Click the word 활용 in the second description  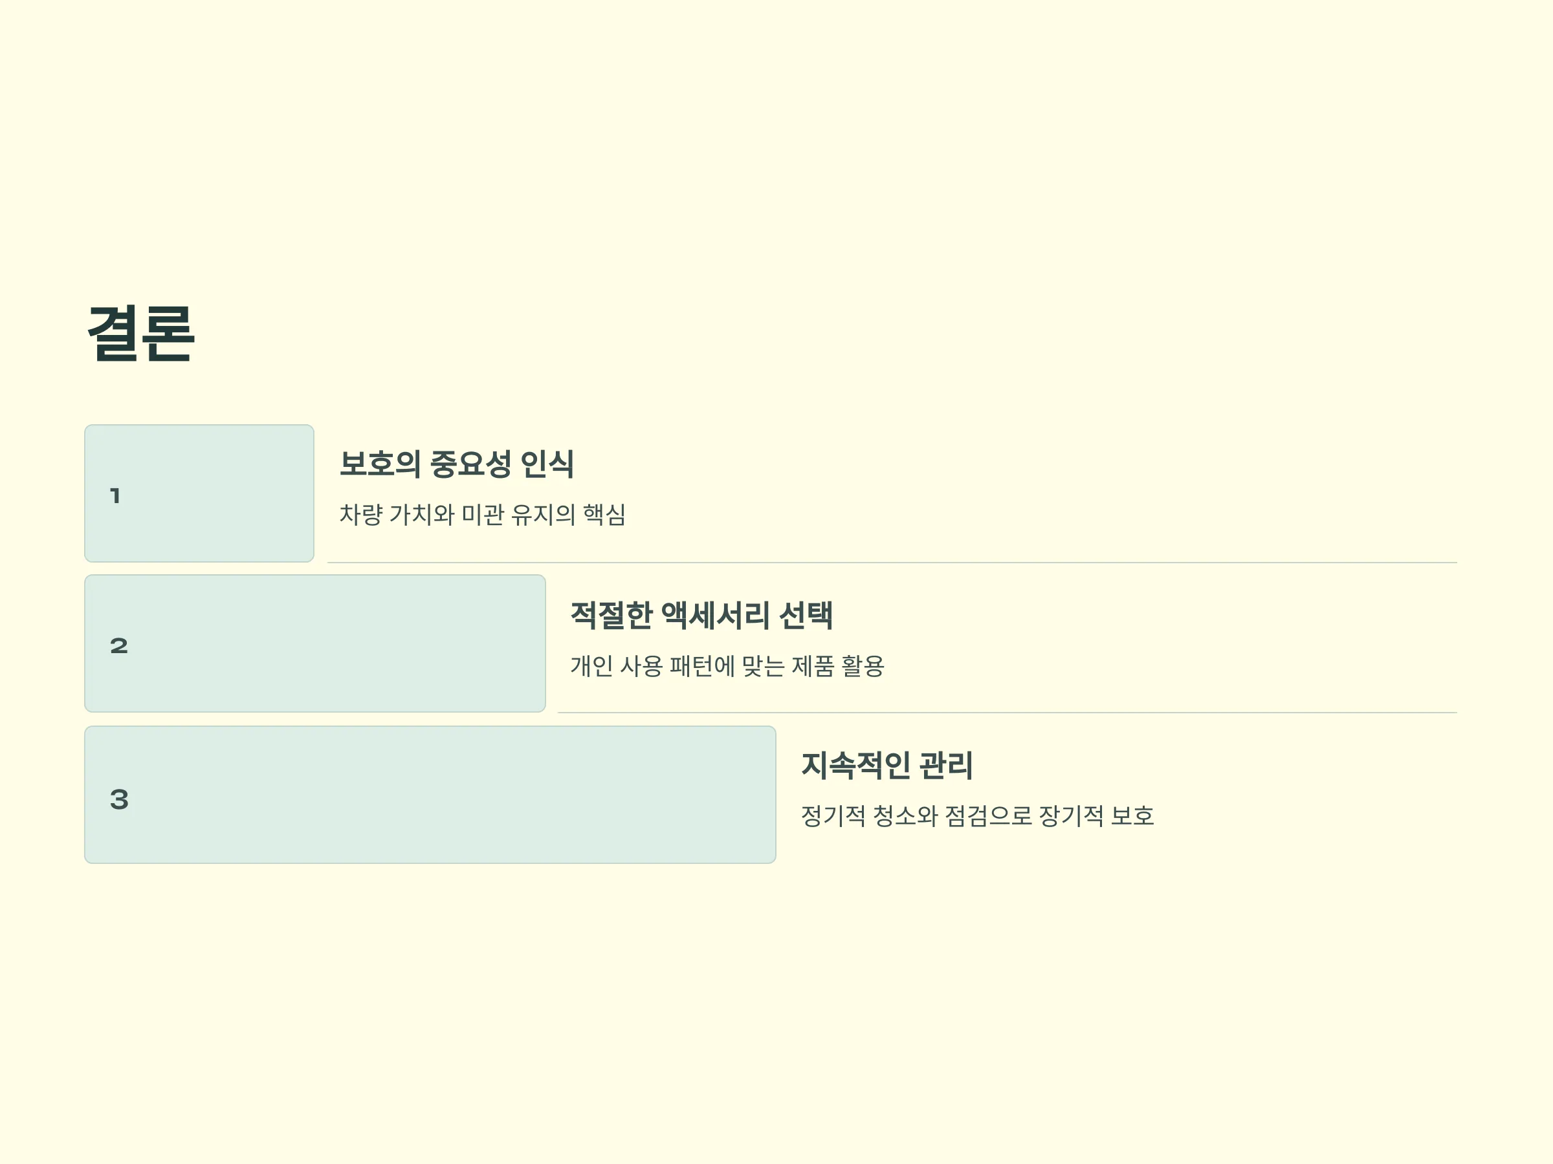[863, 666]
